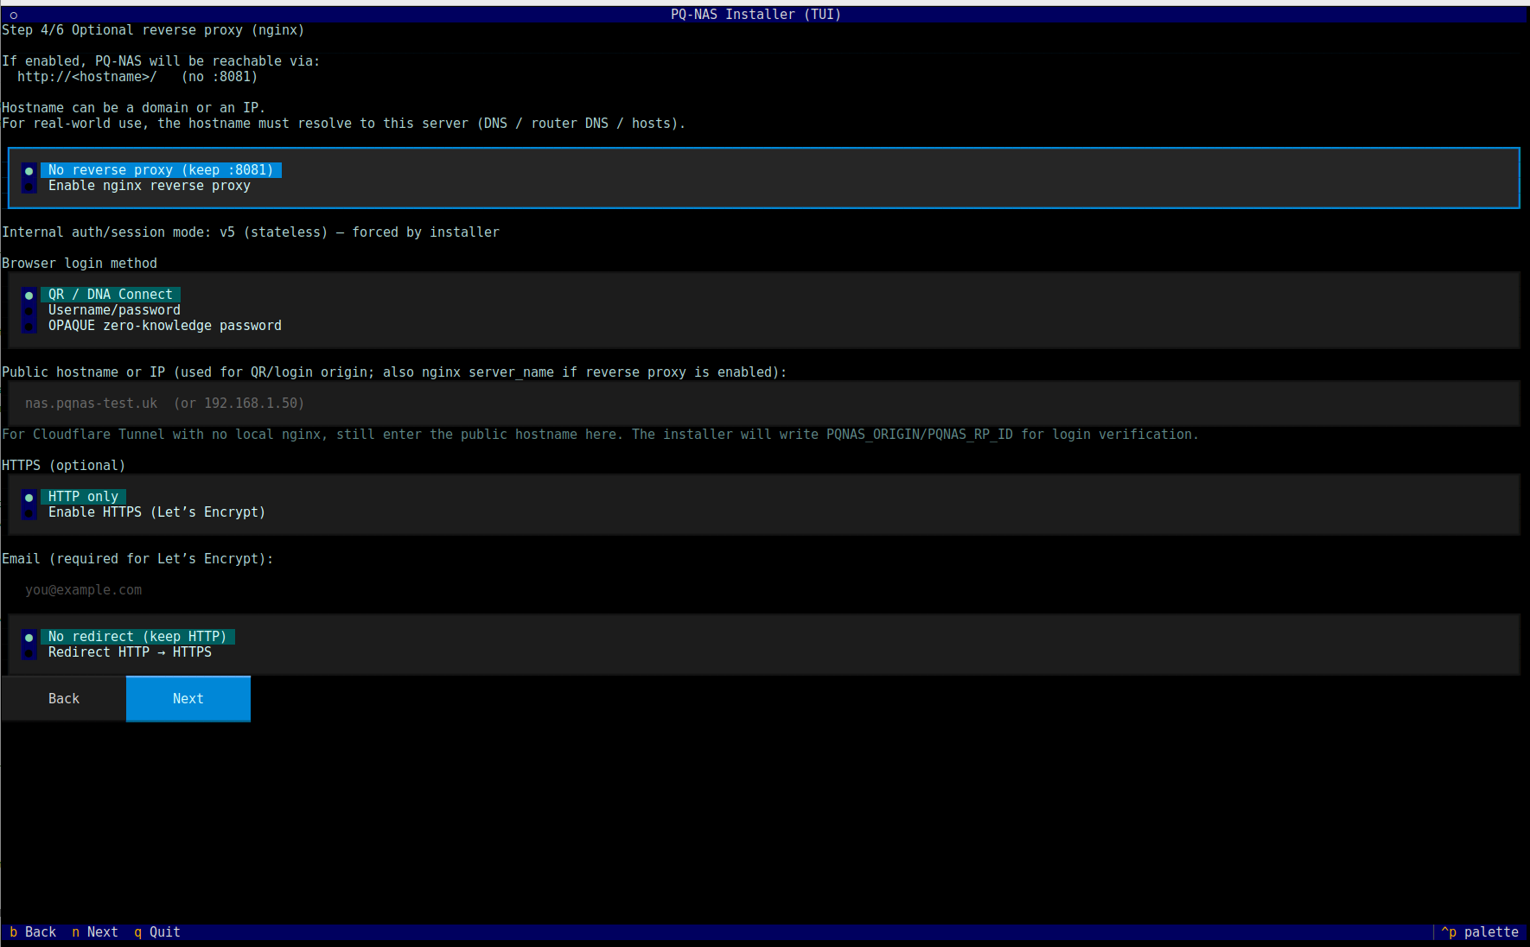
Task: Click the Cloudflare Tunnel hint text
Action: click(x=601, y=435)
